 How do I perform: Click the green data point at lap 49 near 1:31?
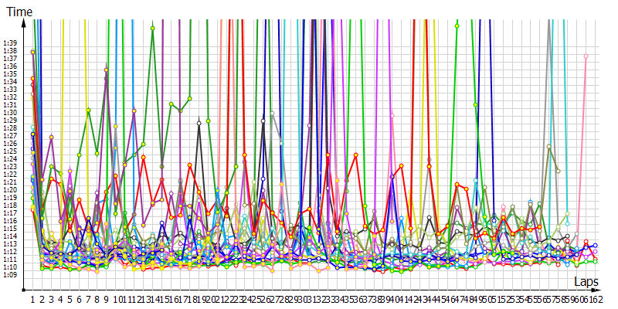click(x=475, y=104)
